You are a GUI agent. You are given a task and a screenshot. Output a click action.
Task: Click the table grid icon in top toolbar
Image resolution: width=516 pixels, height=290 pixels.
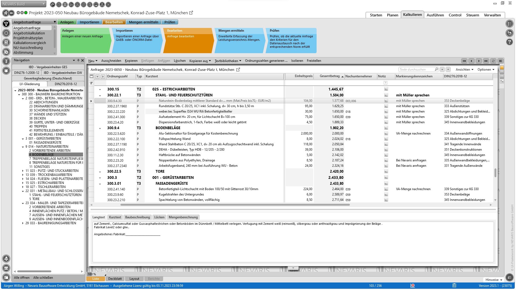[x=65, y=5]
